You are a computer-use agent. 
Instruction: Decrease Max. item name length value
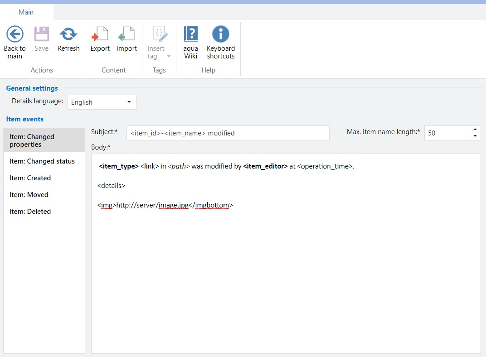pyautogui.click(x=475, y=136)
